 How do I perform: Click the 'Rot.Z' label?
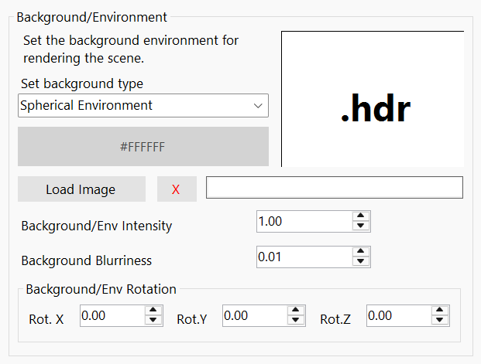[335, 319]
